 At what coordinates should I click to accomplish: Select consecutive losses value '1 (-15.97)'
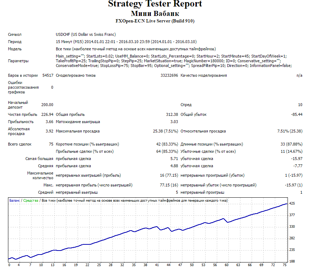tap(294, 175)
